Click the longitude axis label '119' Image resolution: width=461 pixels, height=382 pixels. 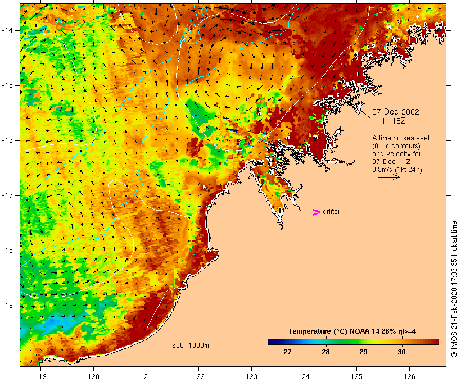pos(40,377)
